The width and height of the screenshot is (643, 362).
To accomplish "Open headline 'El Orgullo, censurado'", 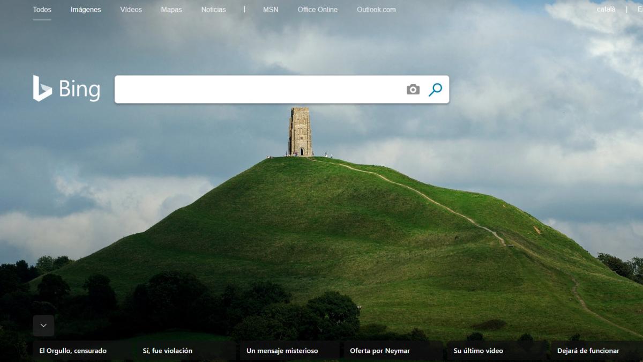I will coord(73,351).
